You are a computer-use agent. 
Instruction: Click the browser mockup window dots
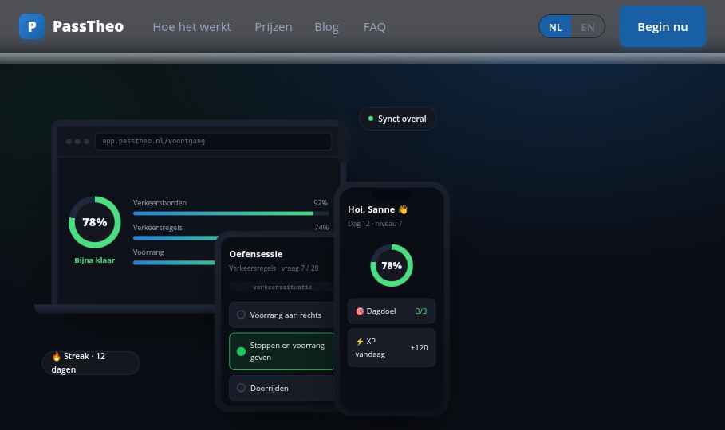(x=77, y=141)
